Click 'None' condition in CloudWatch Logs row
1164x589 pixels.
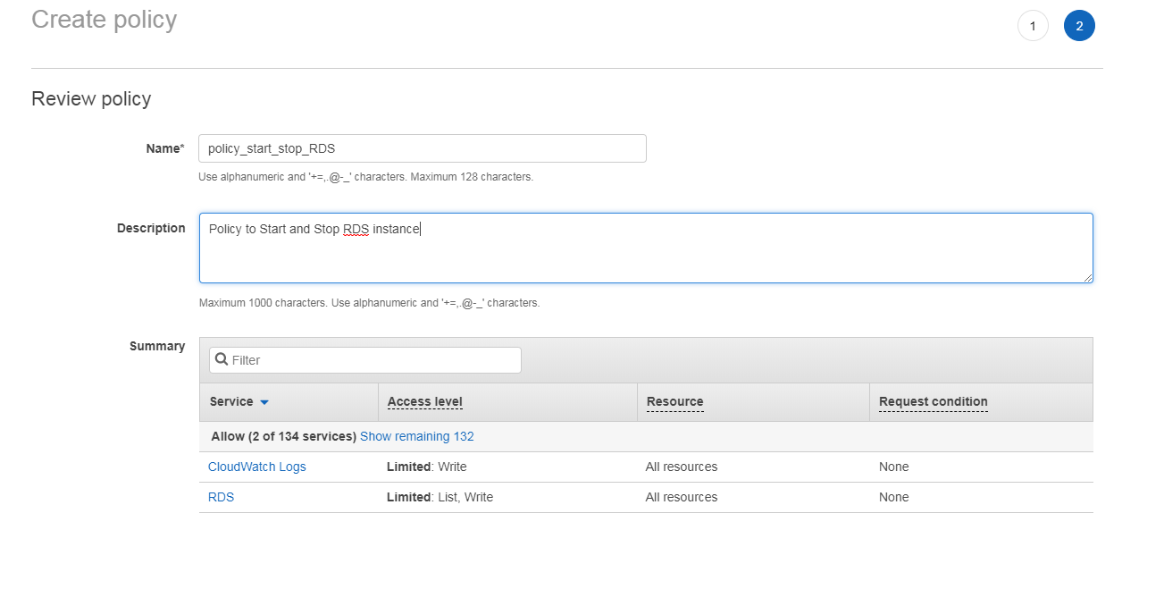(x=893, y=467)
